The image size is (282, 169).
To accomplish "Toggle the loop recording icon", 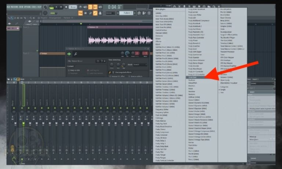I will [x=100, y=7].
